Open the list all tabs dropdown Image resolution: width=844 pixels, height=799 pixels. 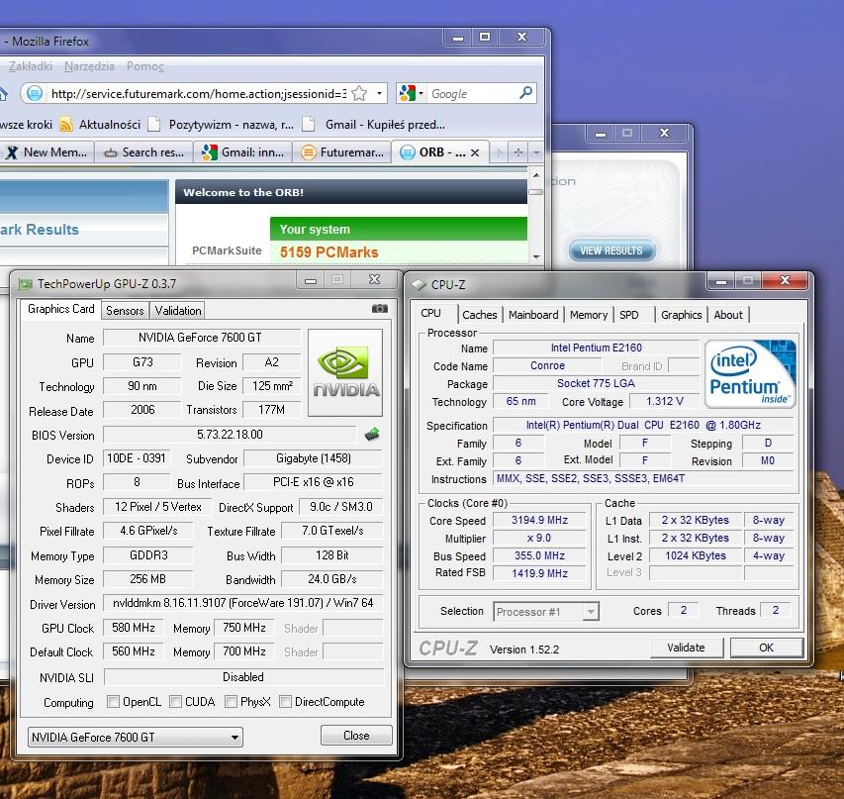click(536, 152)
